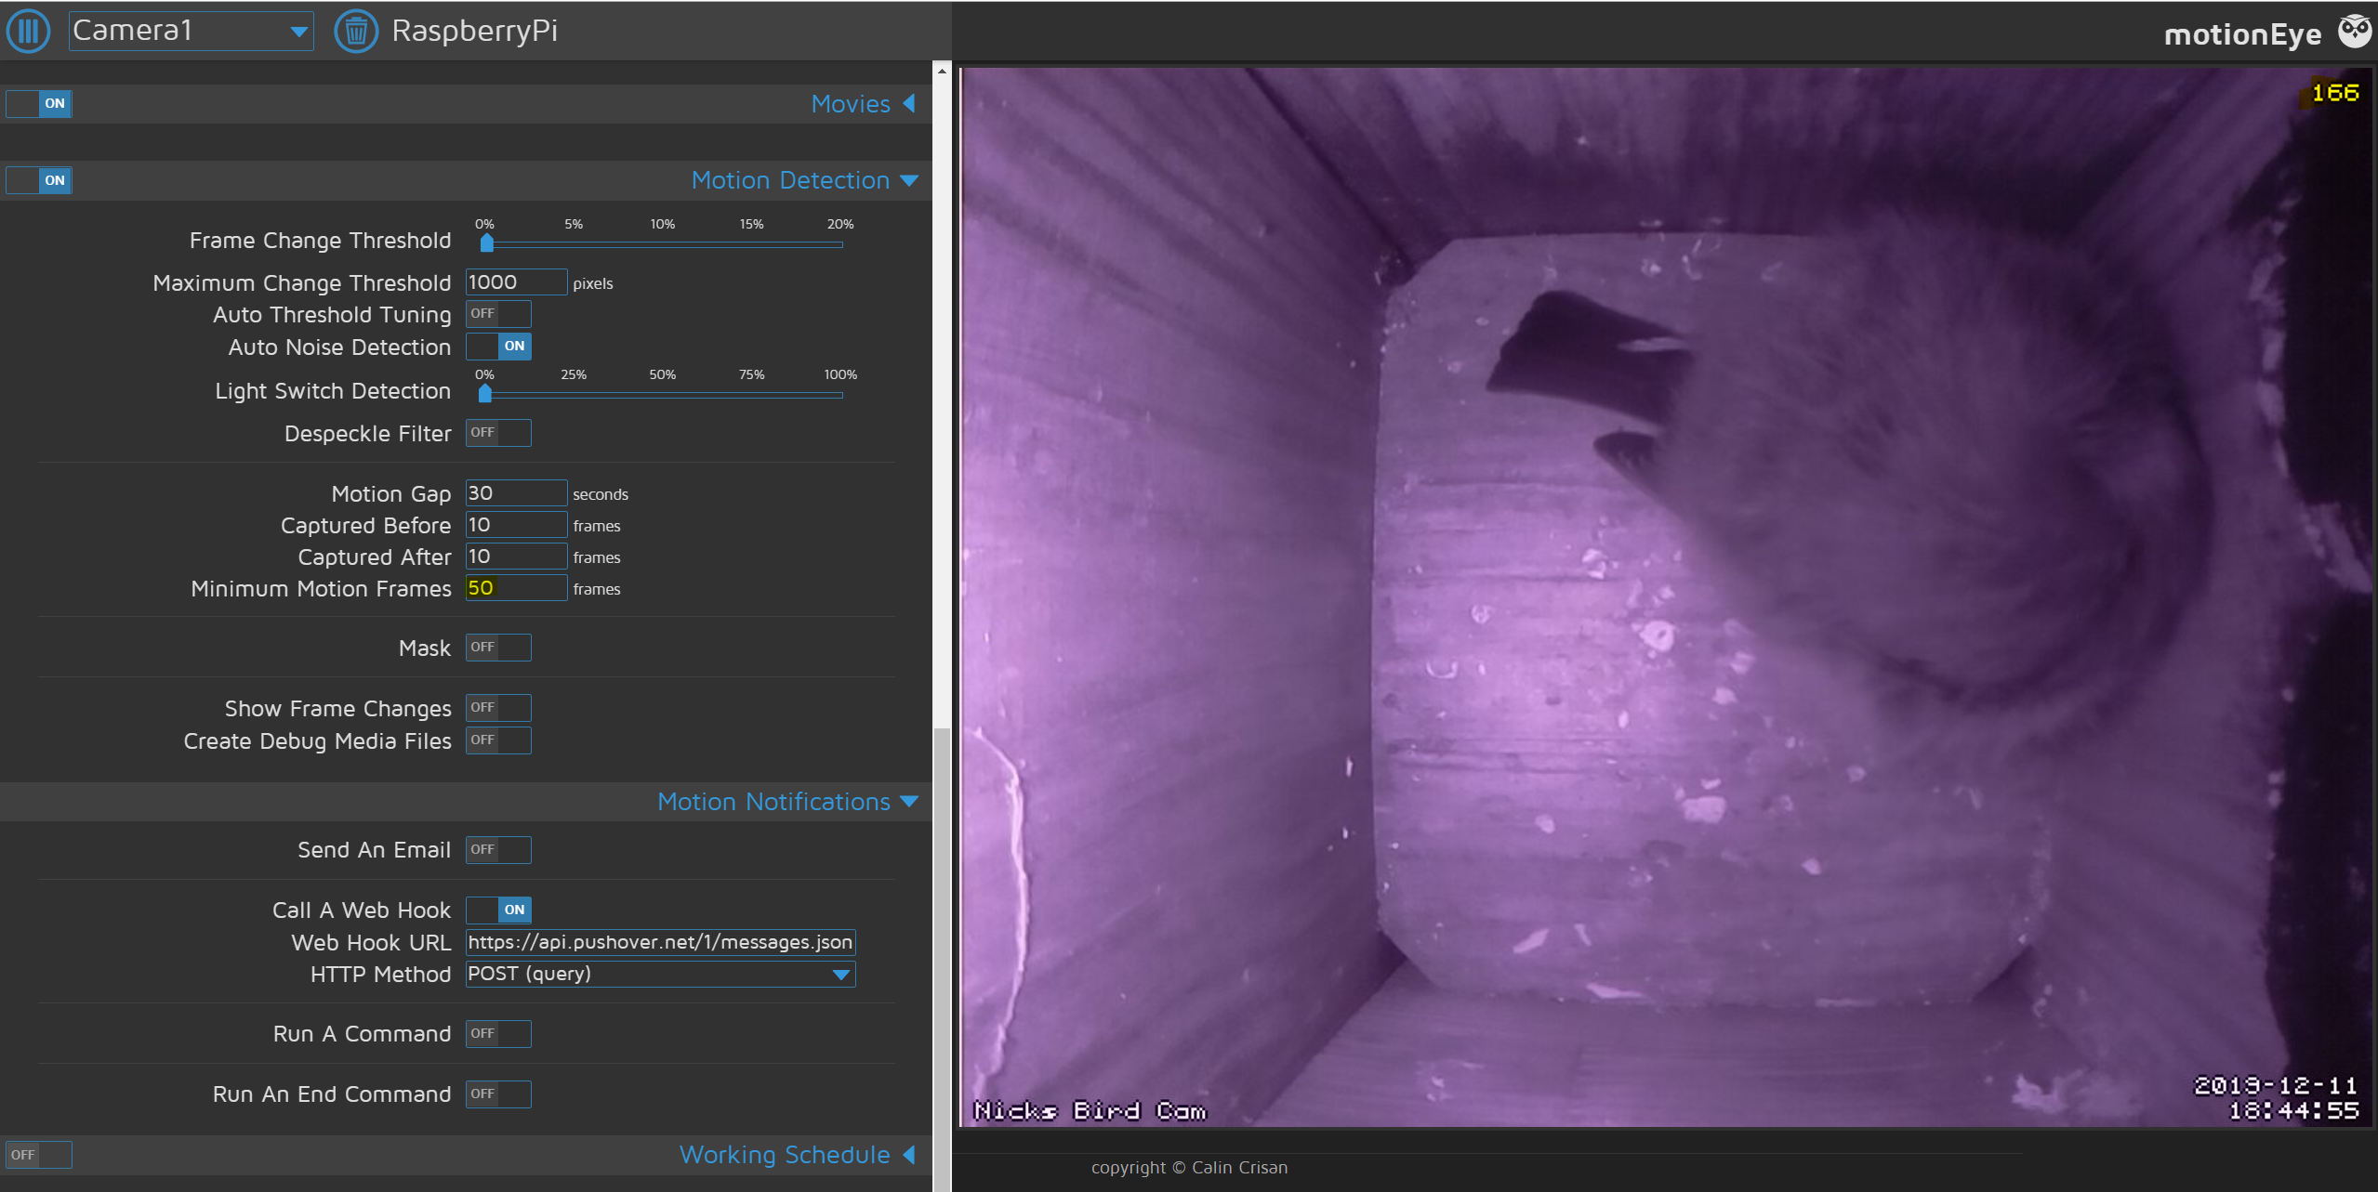Turn on the Mask switch
The width and height of the screenshot is (2378, 1192).
point(498,648)
